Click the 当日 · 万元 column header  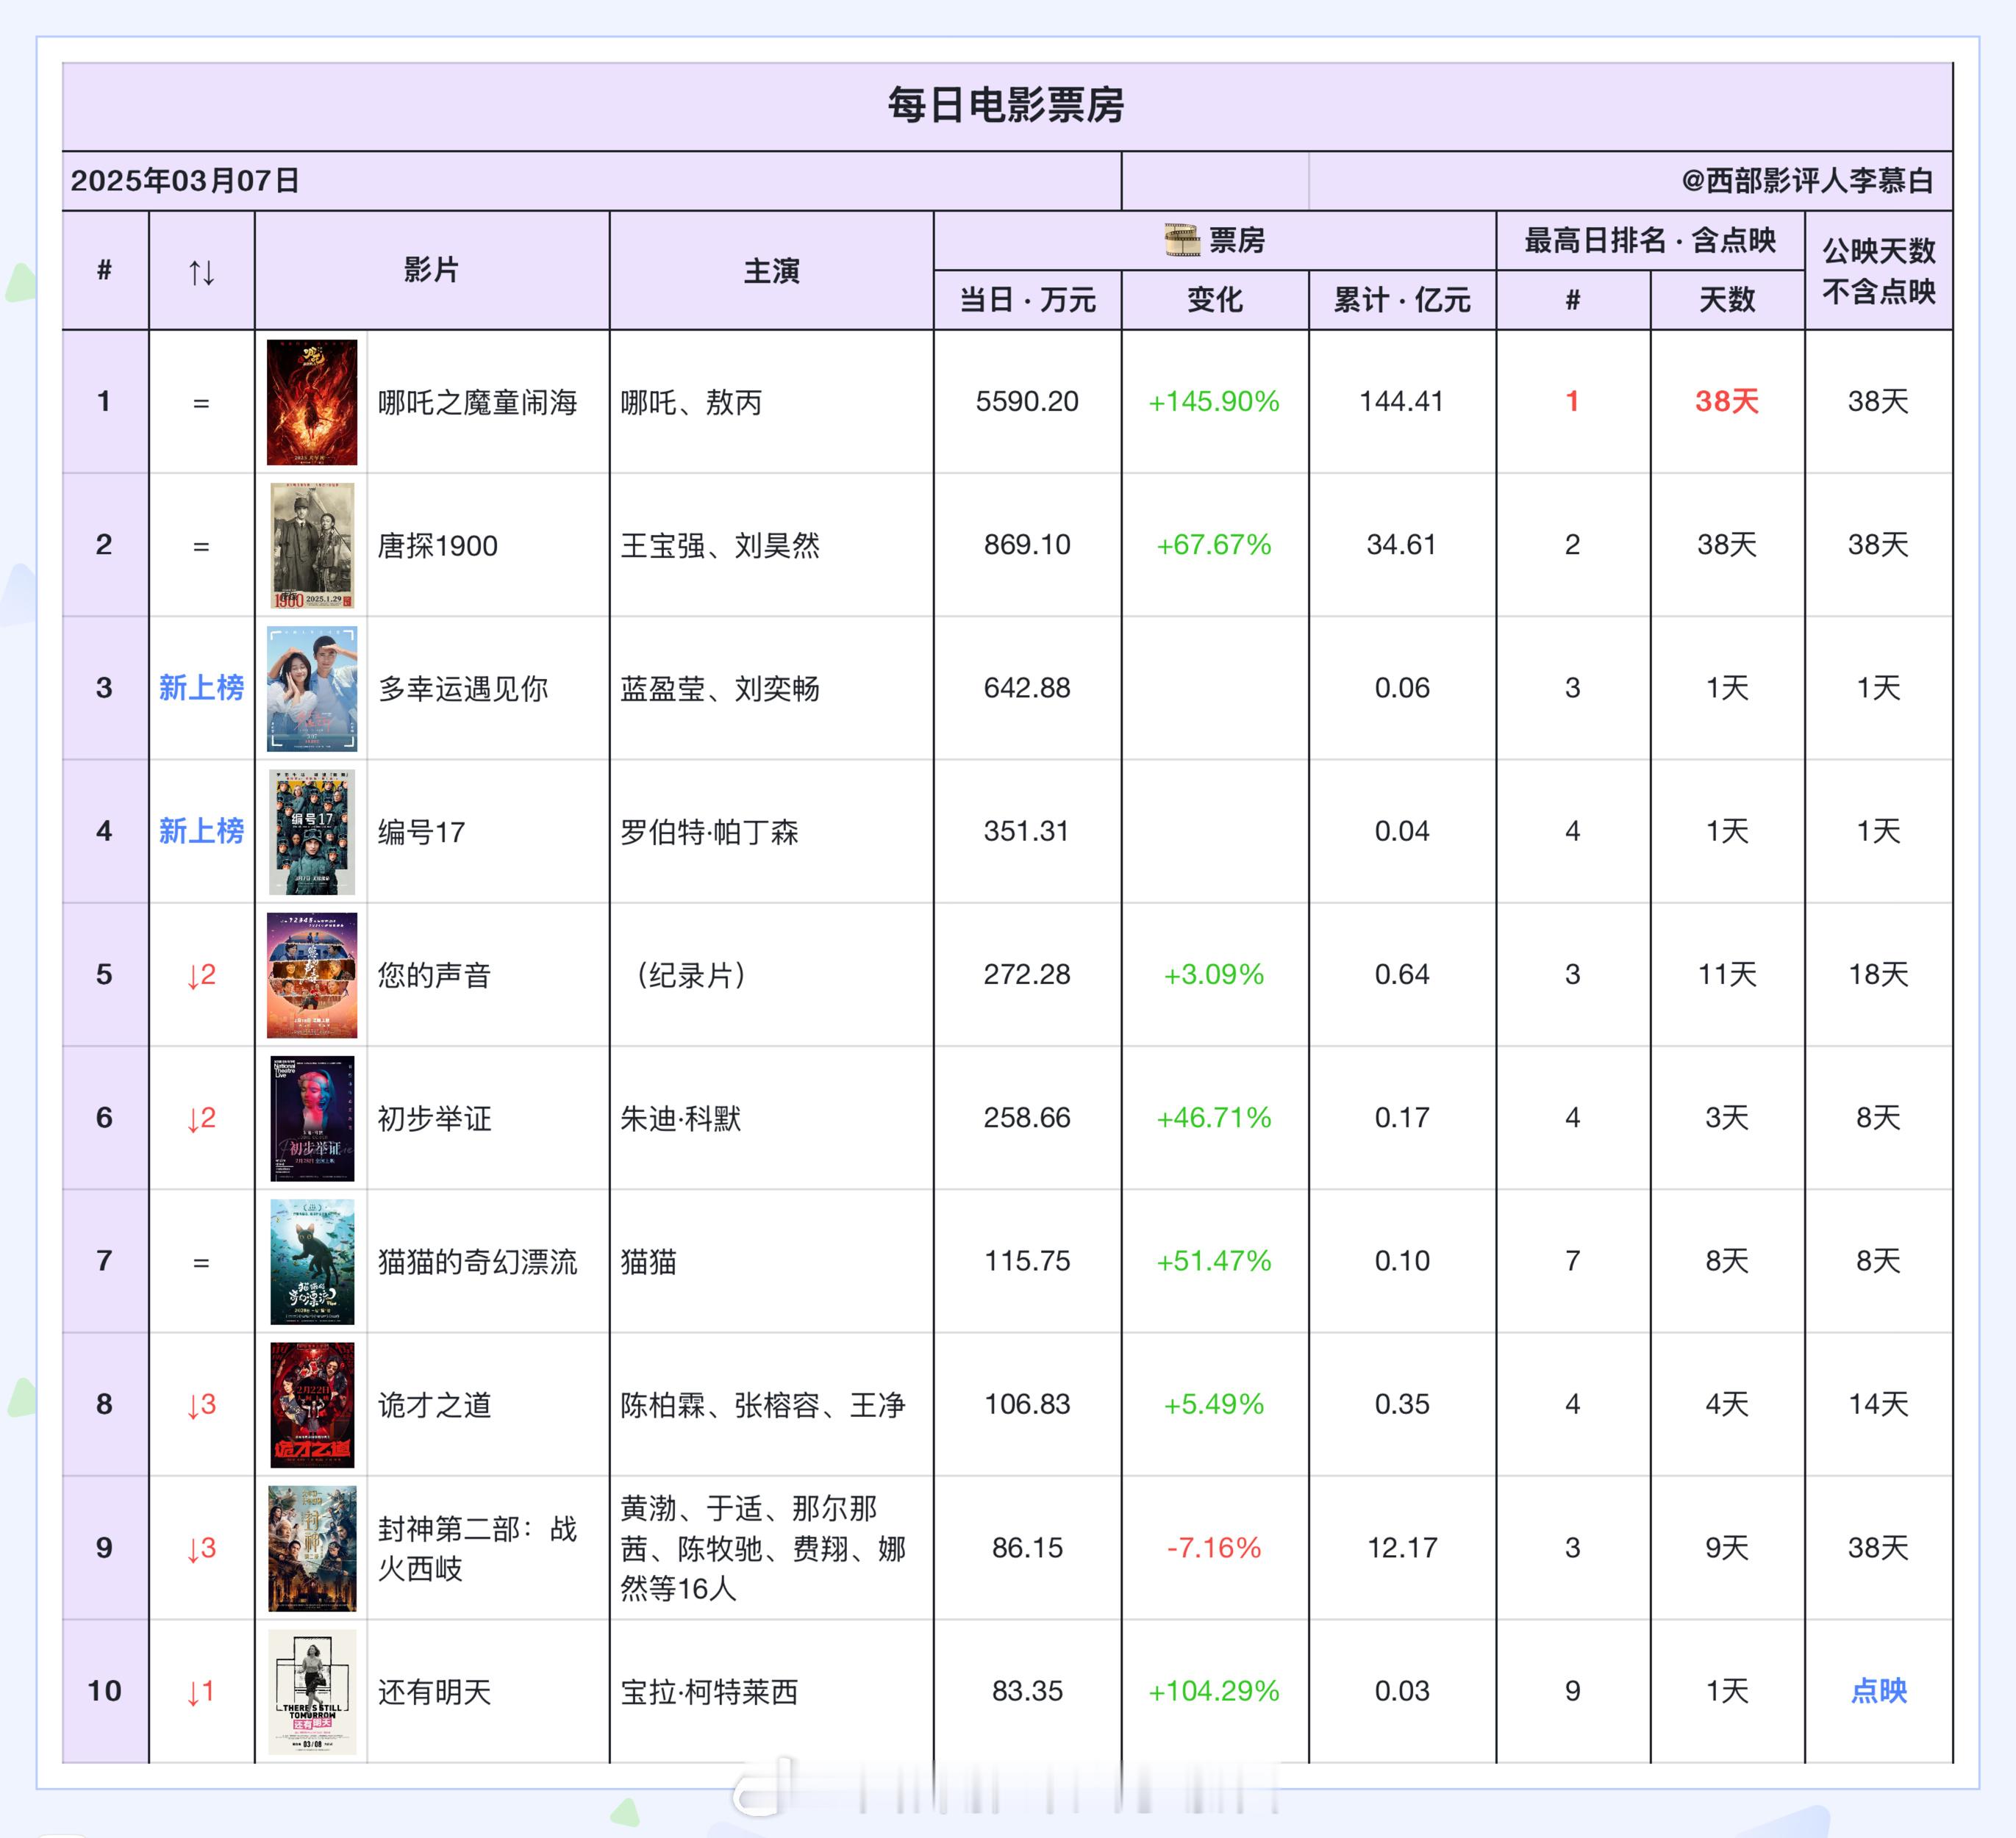(x=1027, y=300)
